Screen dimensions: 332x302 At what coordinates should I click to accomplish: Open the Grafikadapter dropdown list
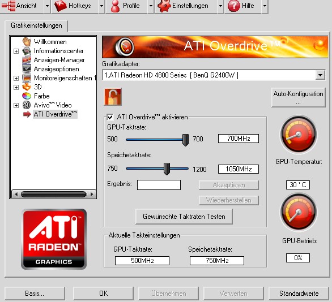(320, 75)
